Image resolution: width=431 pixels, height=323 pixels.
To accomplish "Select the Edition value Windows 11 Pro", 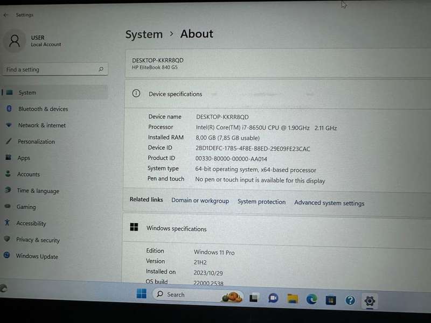I will tap(214, 252).
